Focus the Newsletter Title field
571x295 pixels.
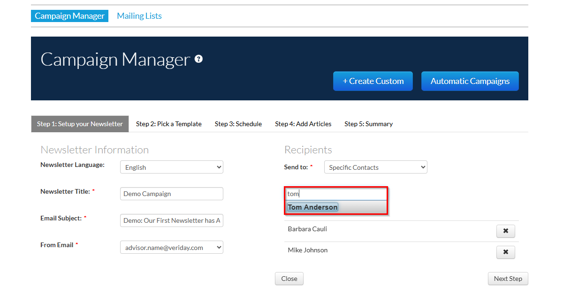pos(172,194)
